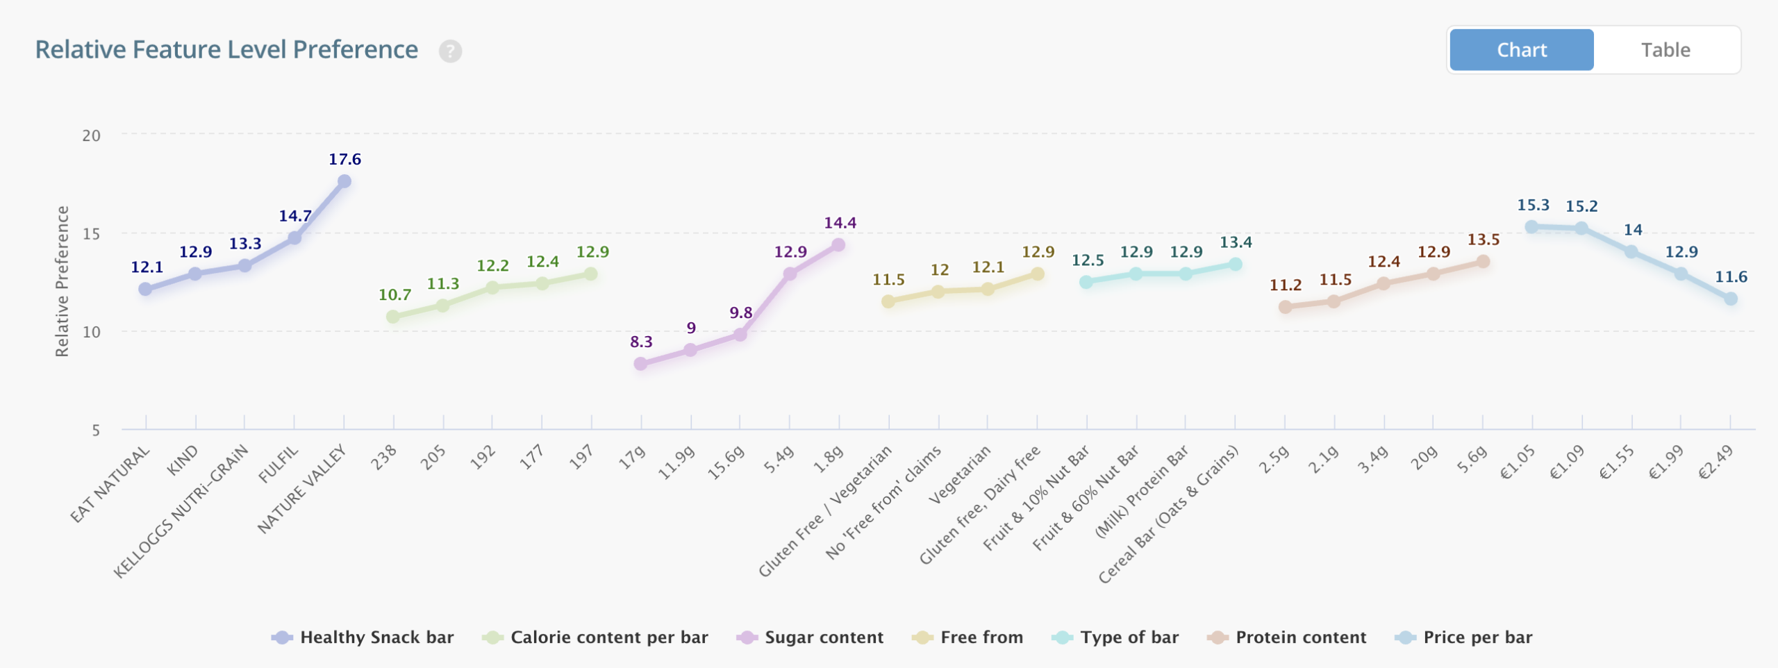Toggle the Free from legend item
The height and width of the screenshot is (668, 1778).
tap(967, 637)
